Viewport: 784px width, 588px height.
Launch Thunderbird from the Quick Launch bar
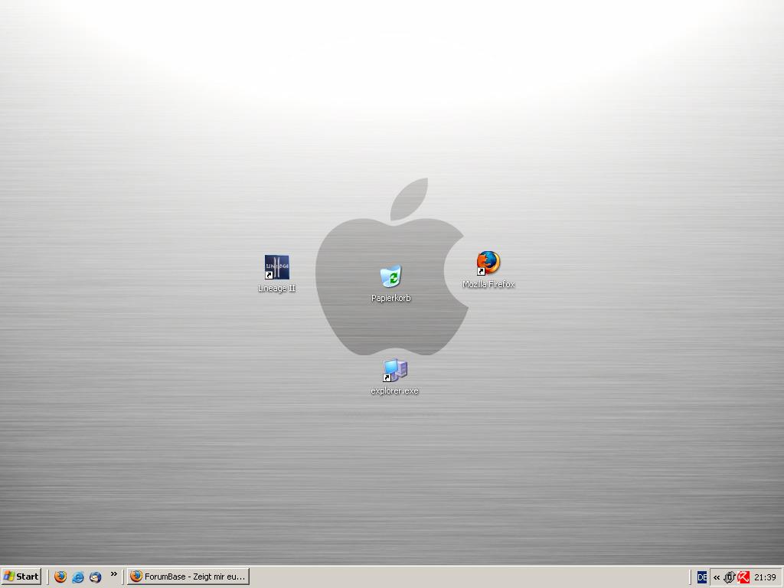click(x=96, y=577)
